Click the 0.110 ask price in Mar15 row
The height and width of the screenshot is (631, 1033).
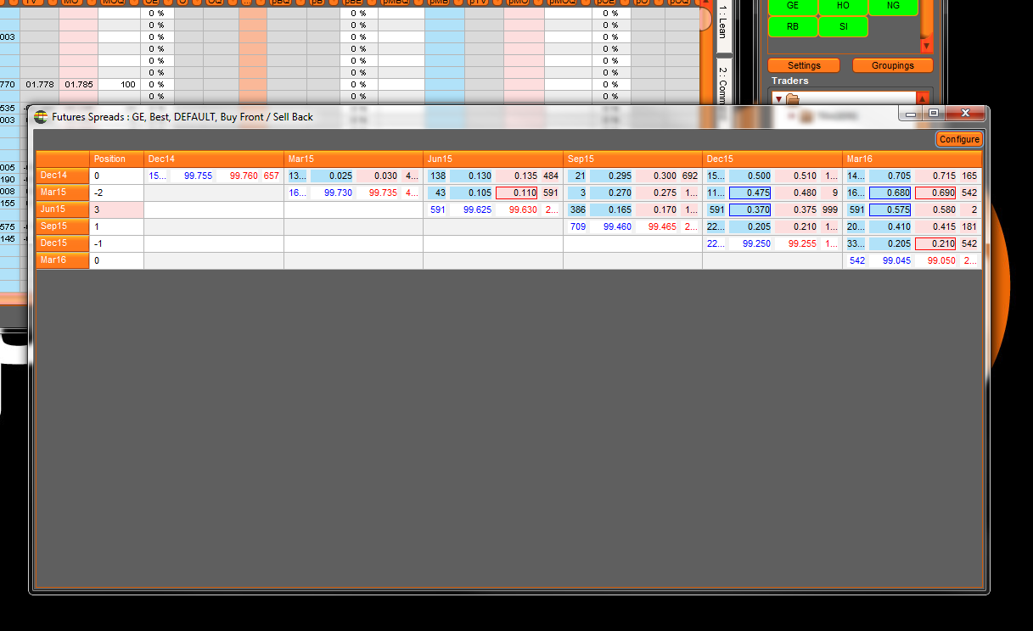point(516,193)
